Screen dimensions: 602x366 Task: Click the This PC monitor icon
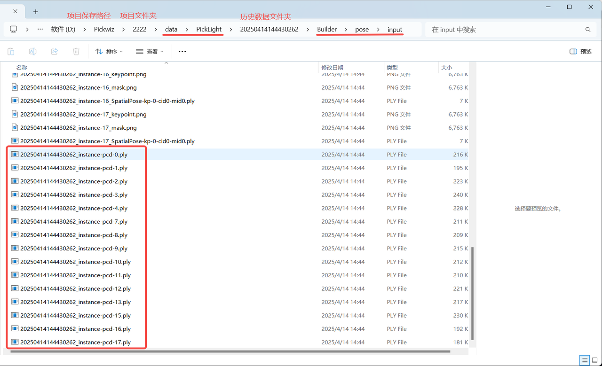(14, 29)
